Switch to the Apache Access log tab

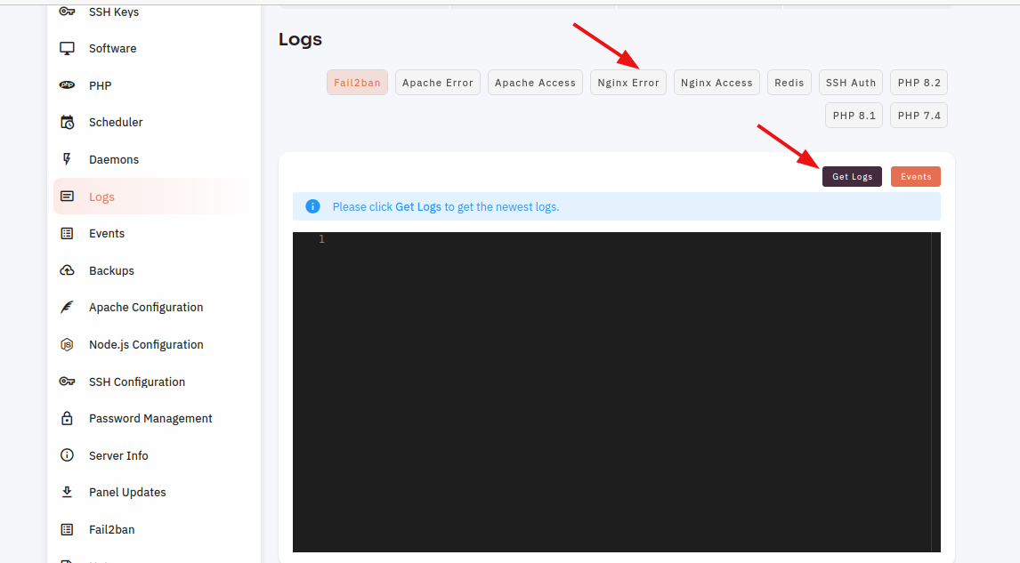click(x=536, y=83)
